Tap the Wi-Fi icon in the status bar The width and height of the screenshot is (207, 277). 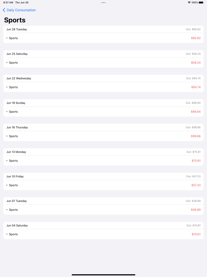pos(189,2)
